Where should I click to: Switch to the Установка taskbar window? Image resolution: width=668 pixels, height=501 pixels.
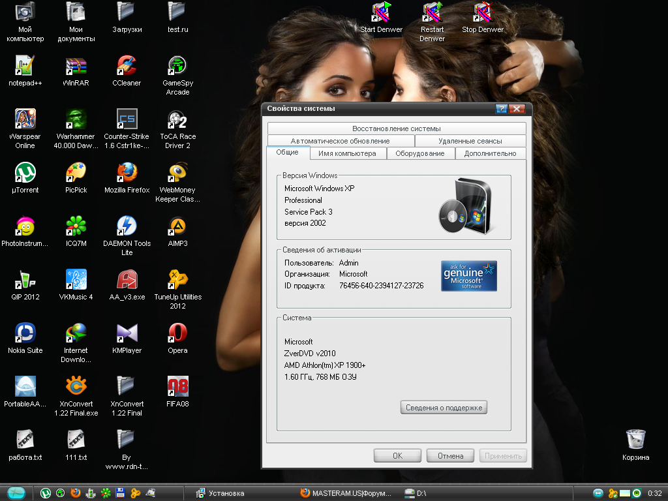pos(222,493)
